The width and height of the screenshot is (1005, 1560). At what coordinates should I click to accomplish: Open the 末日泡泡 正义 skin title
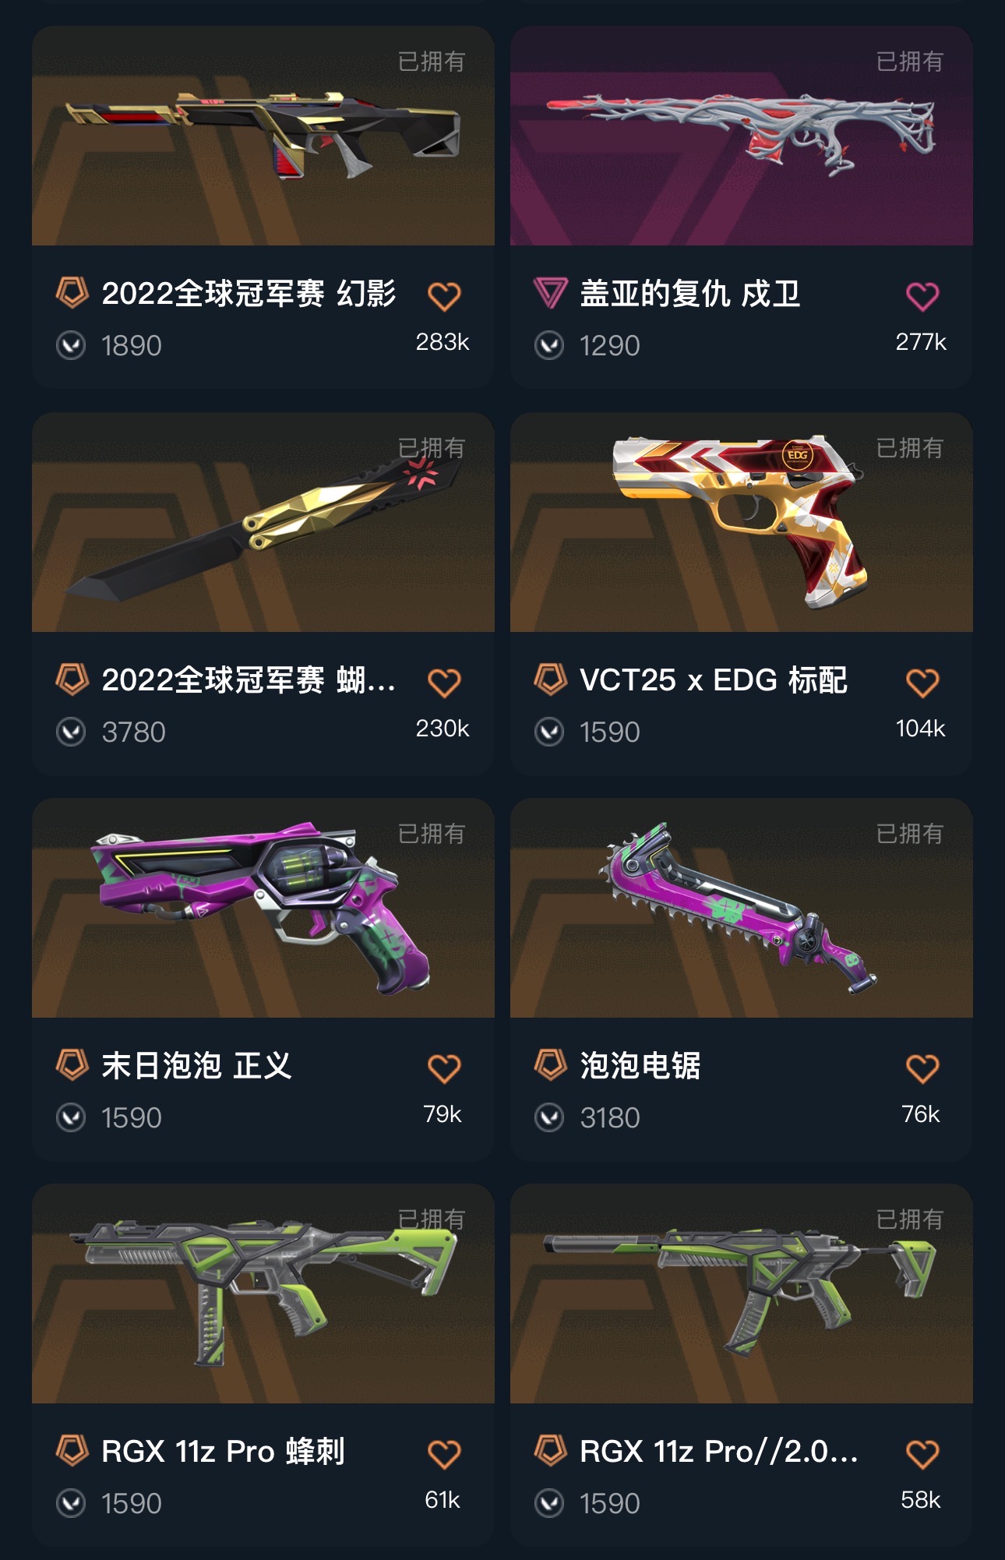click(196, 1066)
